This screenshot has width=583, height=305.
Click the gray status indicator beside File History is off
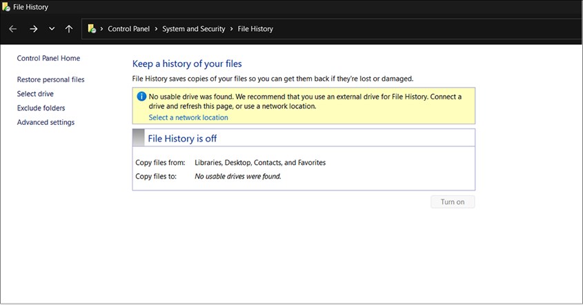coord(138,137)
